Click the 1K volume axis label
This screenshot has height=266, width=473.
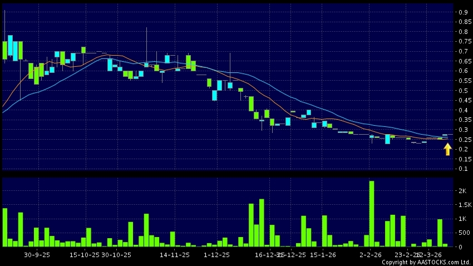click(462, 219)
